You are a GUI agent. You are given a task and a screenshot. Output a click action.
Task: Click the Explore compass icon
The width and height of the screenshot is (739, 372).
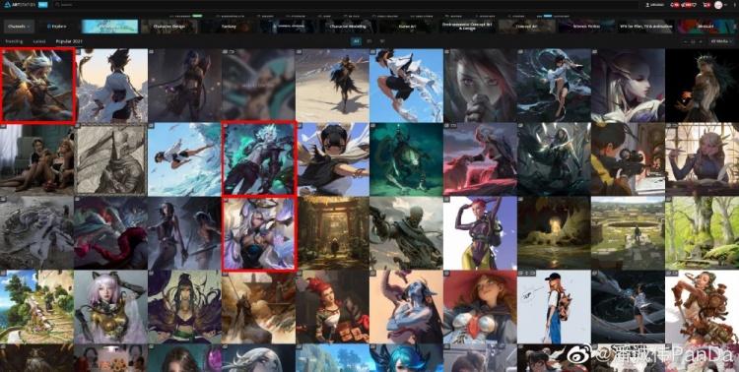[48, 27]
